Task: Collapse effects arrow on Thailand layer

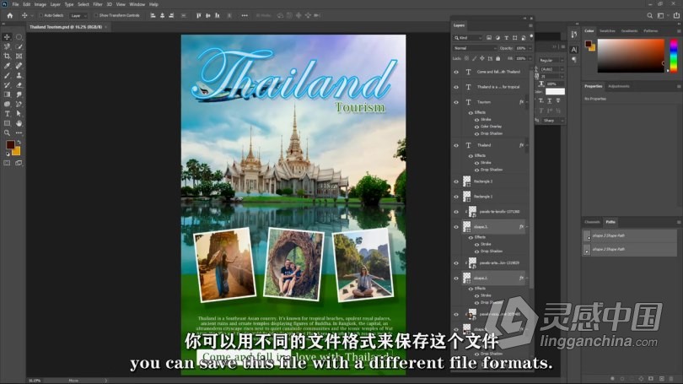Action: click(x=527, y=145)
